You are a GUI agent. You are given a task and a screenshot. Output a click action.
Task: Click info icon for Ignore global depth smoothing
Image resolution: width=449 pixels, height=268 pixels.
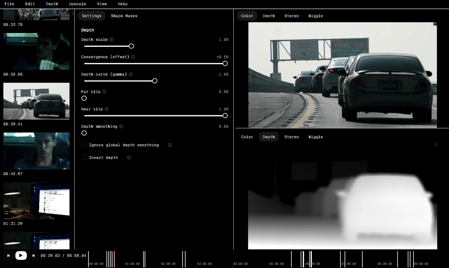pos(170,145)
